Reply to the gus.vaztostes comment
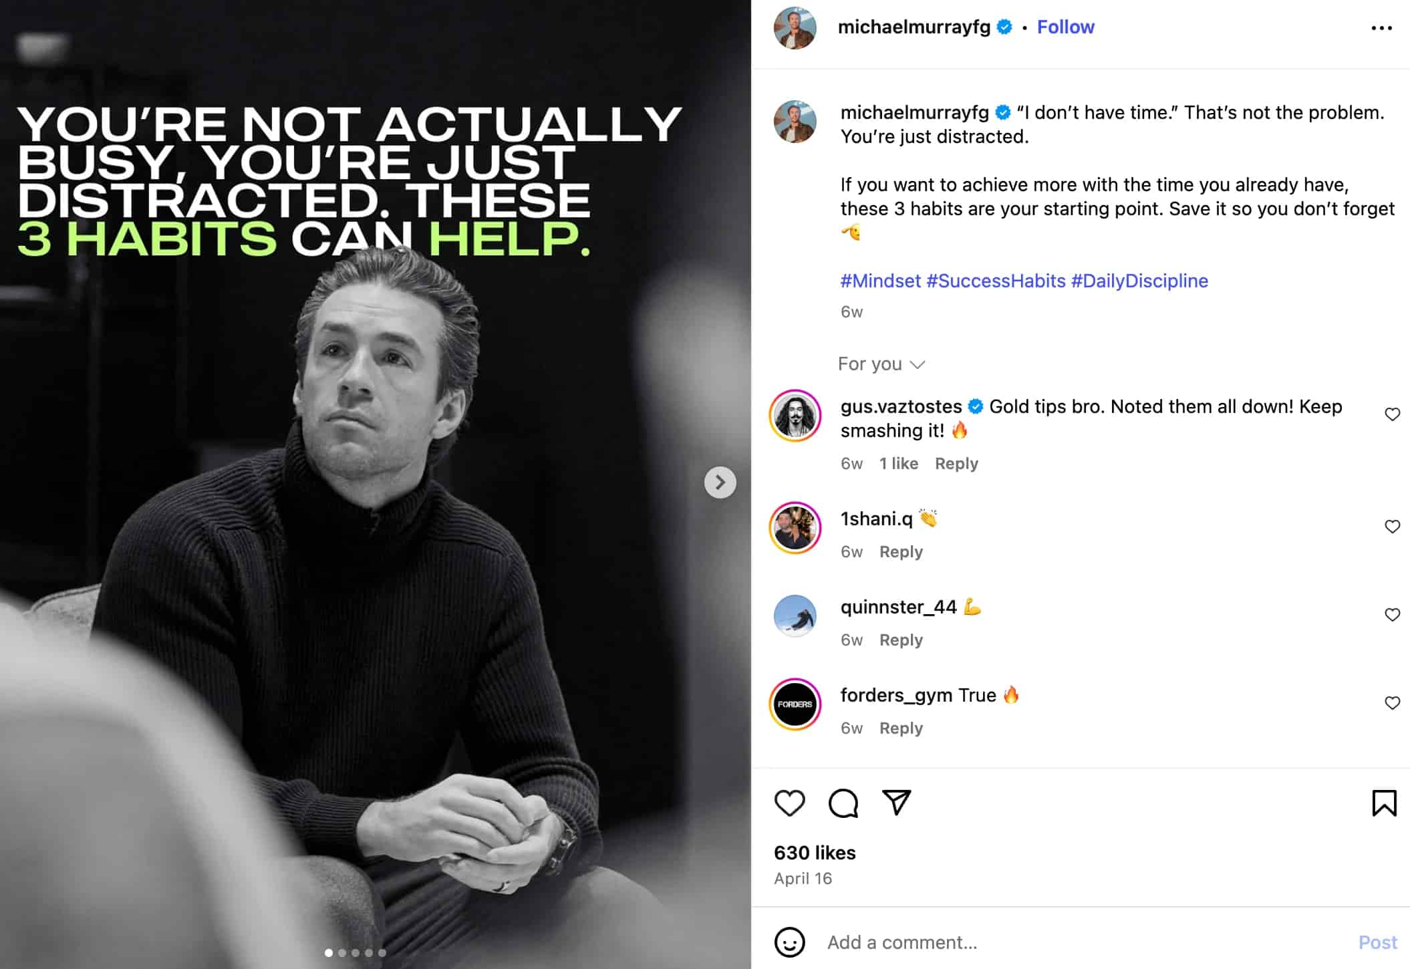 (956, 464)
